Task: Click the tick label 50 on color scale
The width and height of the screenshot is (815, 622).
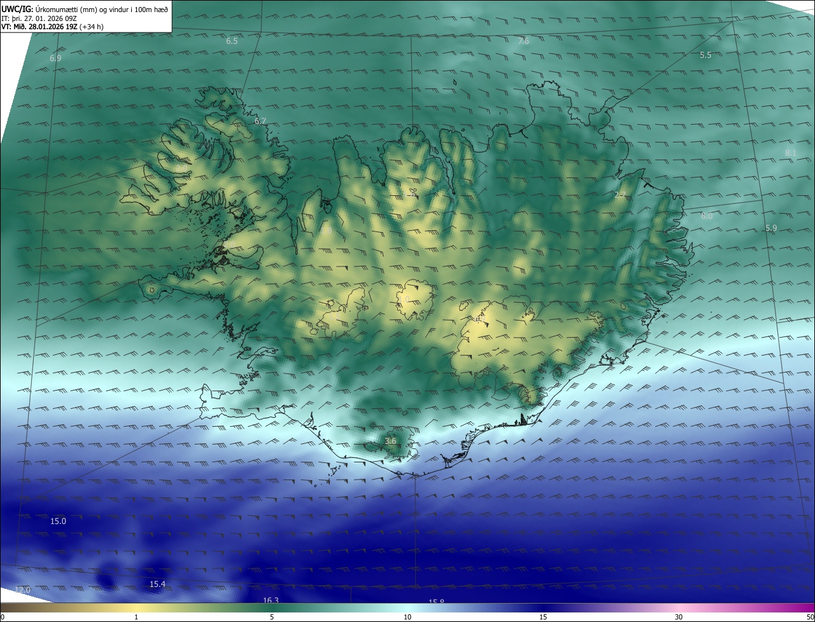Action: 810,617
